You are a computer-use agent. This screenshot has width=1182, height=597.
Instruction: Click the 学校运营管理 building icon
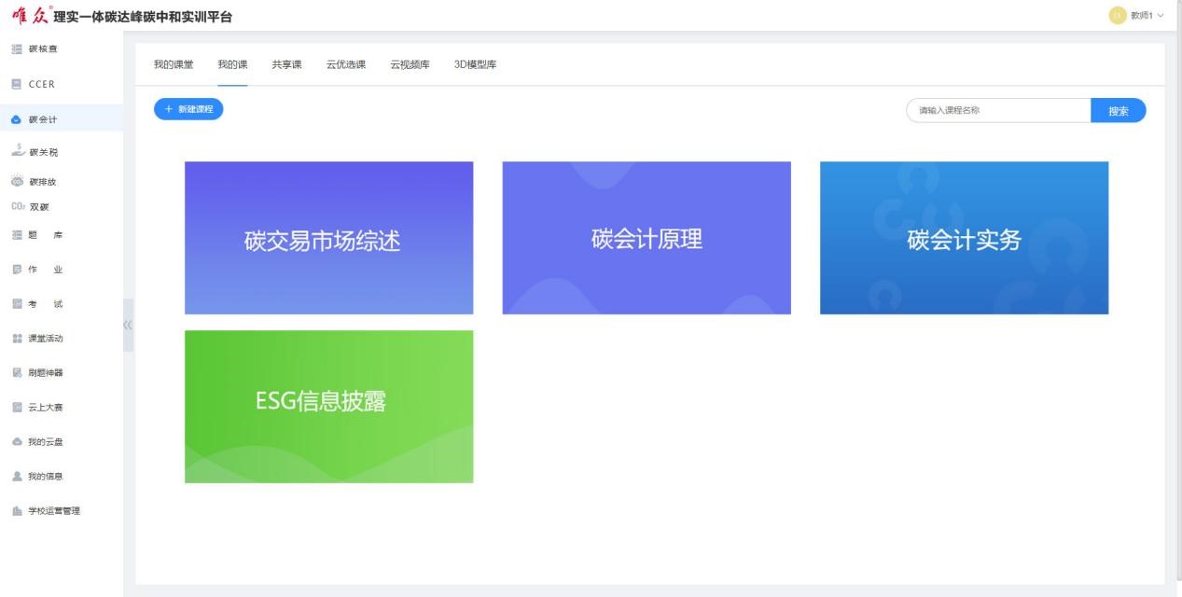click(17, 511)
